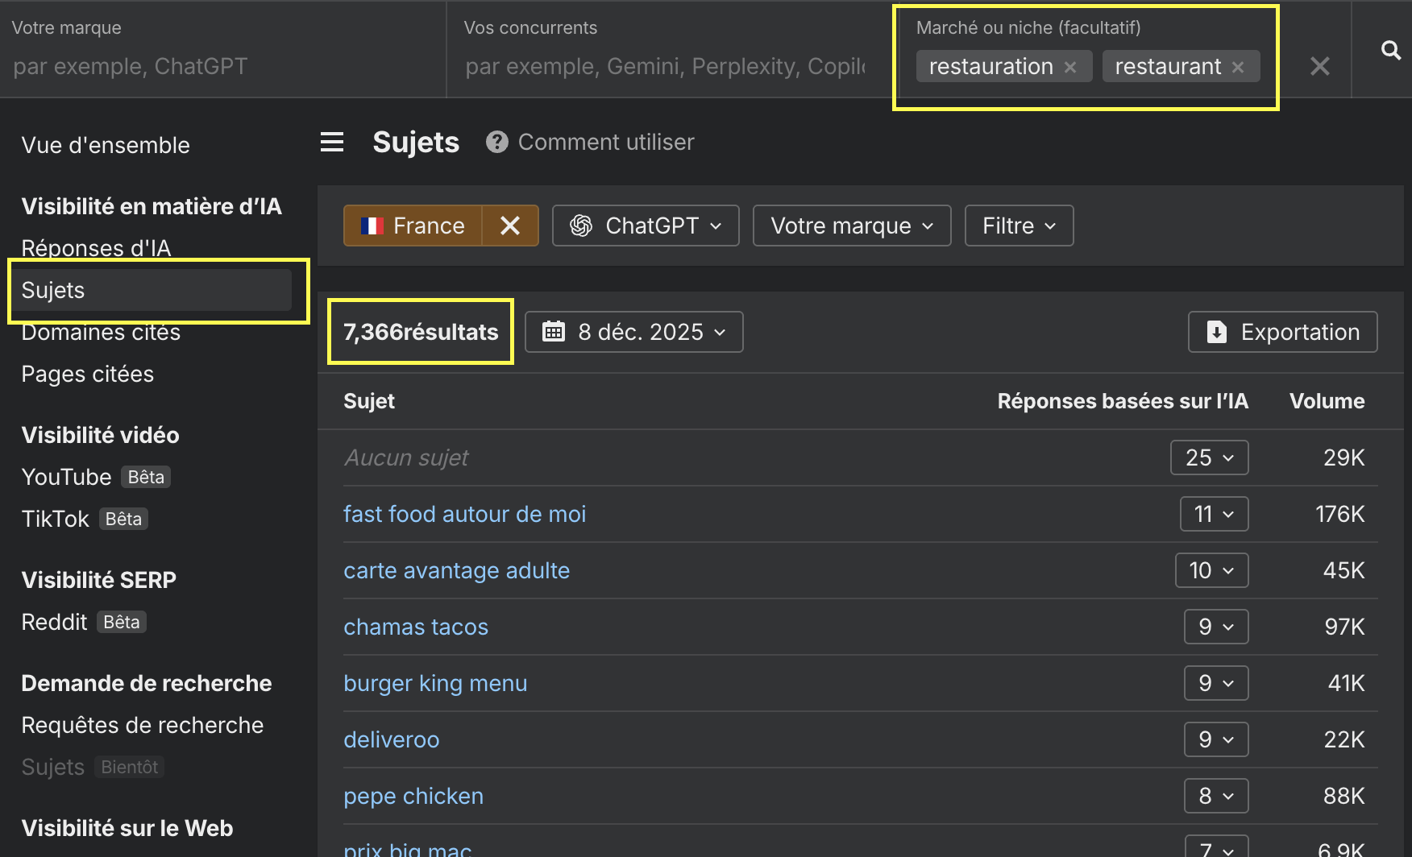Click the download icon on Exportation button
Image resolution: width=1412 pixels, height=857 pixels.
[1216, 331]
